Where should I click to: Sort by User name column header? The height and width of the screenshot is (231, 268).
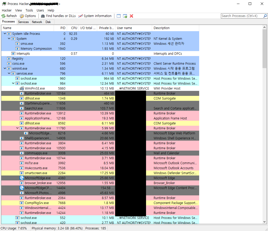(134, 28)
